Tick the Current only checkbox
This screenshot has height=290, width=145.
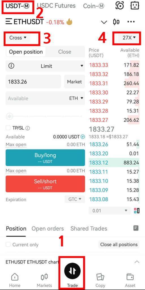pos(8,244)
